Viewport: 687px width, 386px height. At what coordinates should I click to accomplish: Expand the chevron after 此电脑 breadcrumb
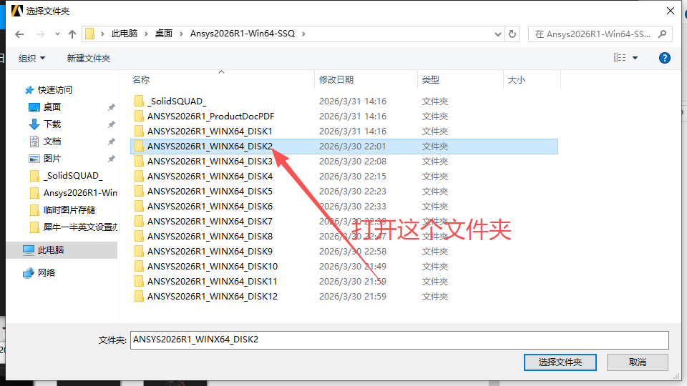click(x=146, y=34)
